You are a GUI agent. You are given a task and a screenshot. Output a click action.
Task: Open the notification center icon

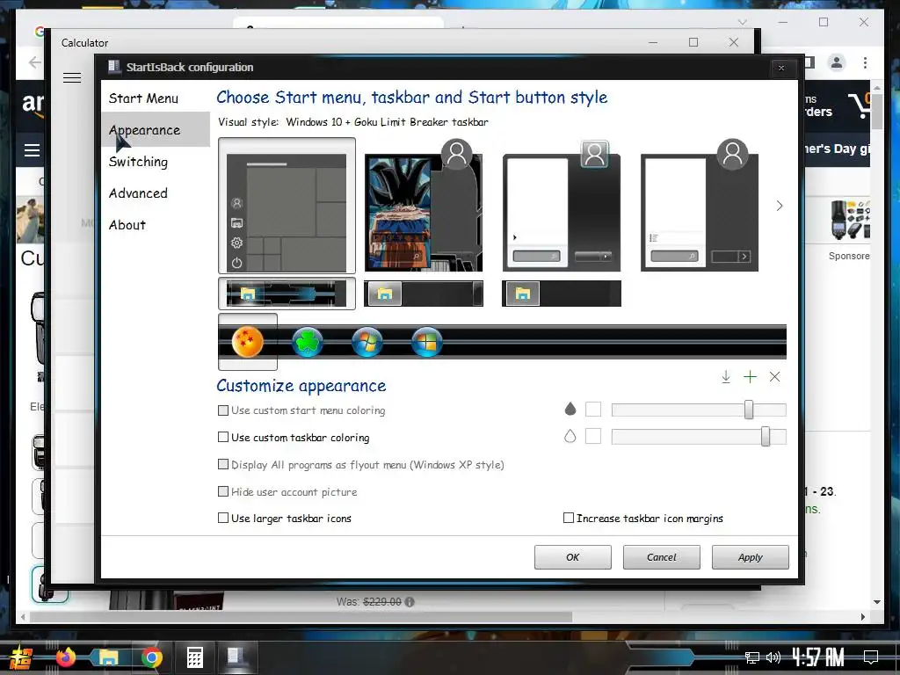(871, 657)
